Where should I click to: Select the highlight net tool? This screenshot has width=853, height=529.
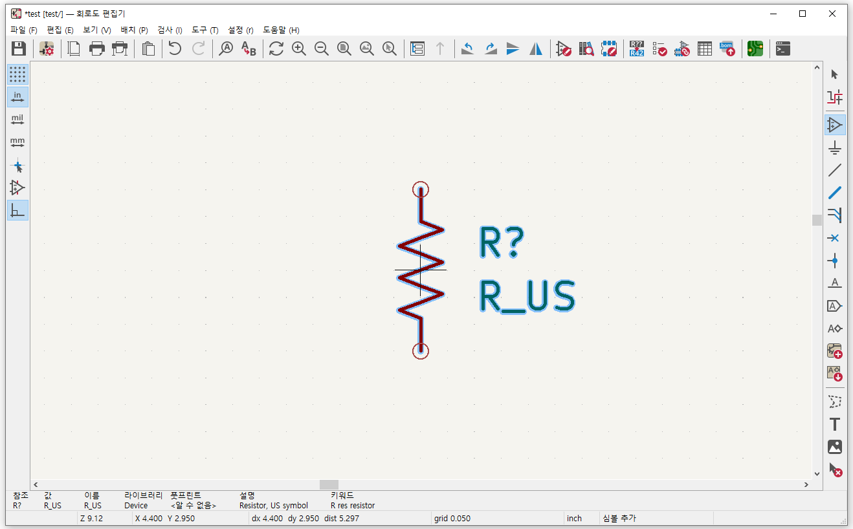(835, 97)
